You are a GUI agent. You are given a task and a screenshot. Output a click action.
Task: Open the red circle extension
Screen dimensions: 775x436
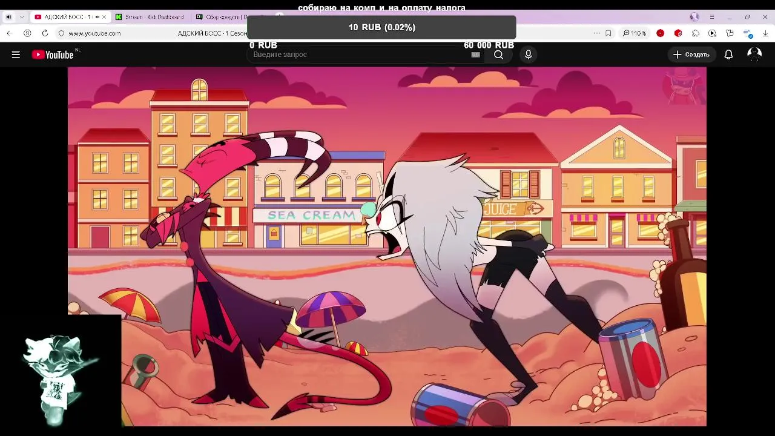(x=661, y=33)
